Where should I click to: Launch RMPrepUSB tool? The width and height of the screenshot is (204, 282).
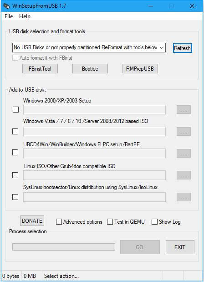(140, 69)
